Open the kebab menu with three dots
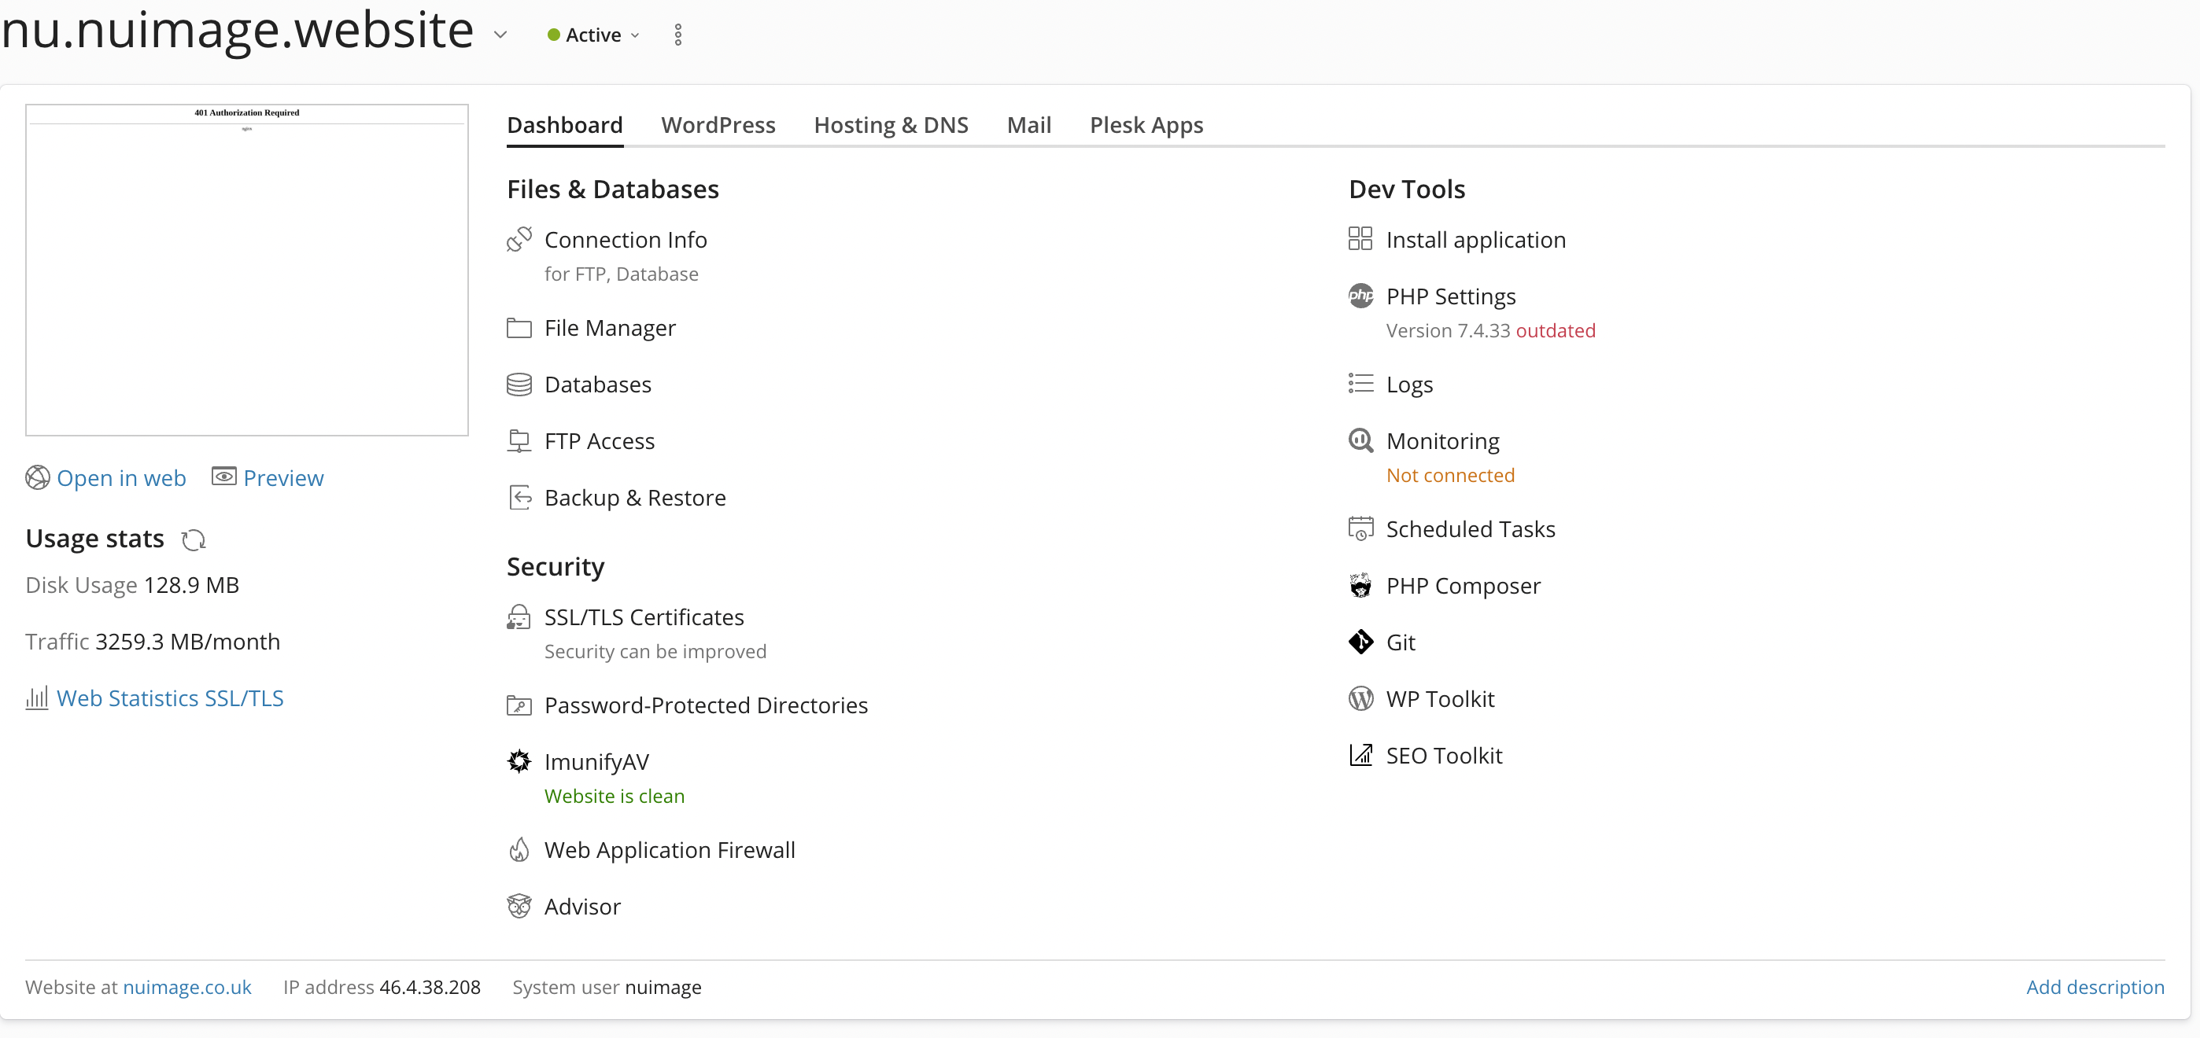The height and width of the screenshot is (1038, 2200). pos(678,35)
